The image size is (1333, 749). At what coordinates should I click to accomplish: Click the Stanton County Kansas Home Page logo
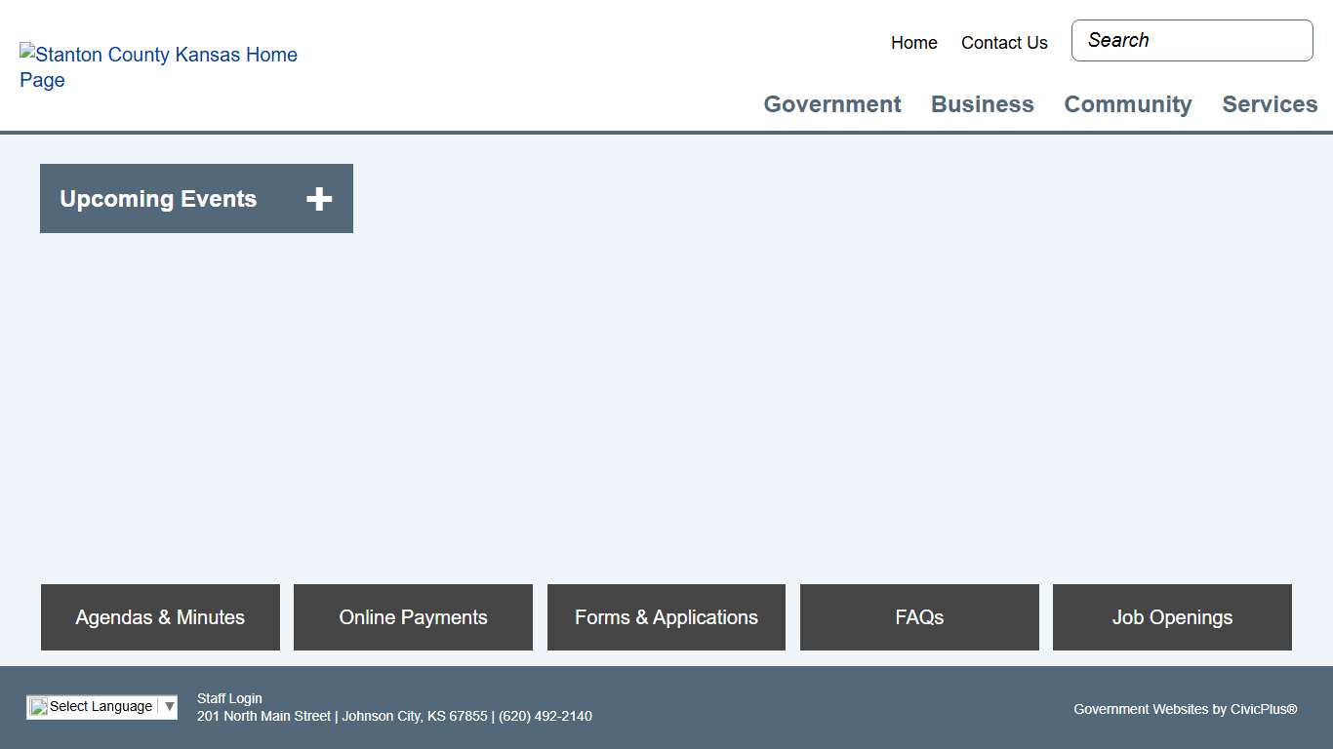point(158,67)
